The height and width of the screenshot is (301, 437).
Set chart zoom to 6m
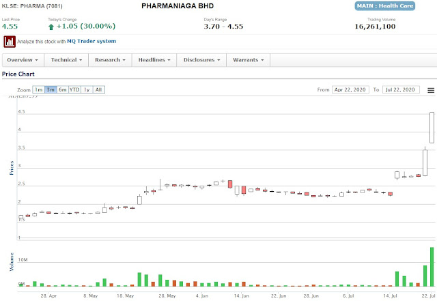click(x=63, y=89)
